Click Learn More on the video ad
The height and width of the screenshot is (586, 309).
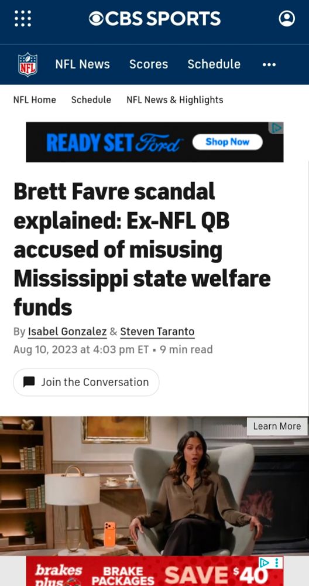[277, 427]
